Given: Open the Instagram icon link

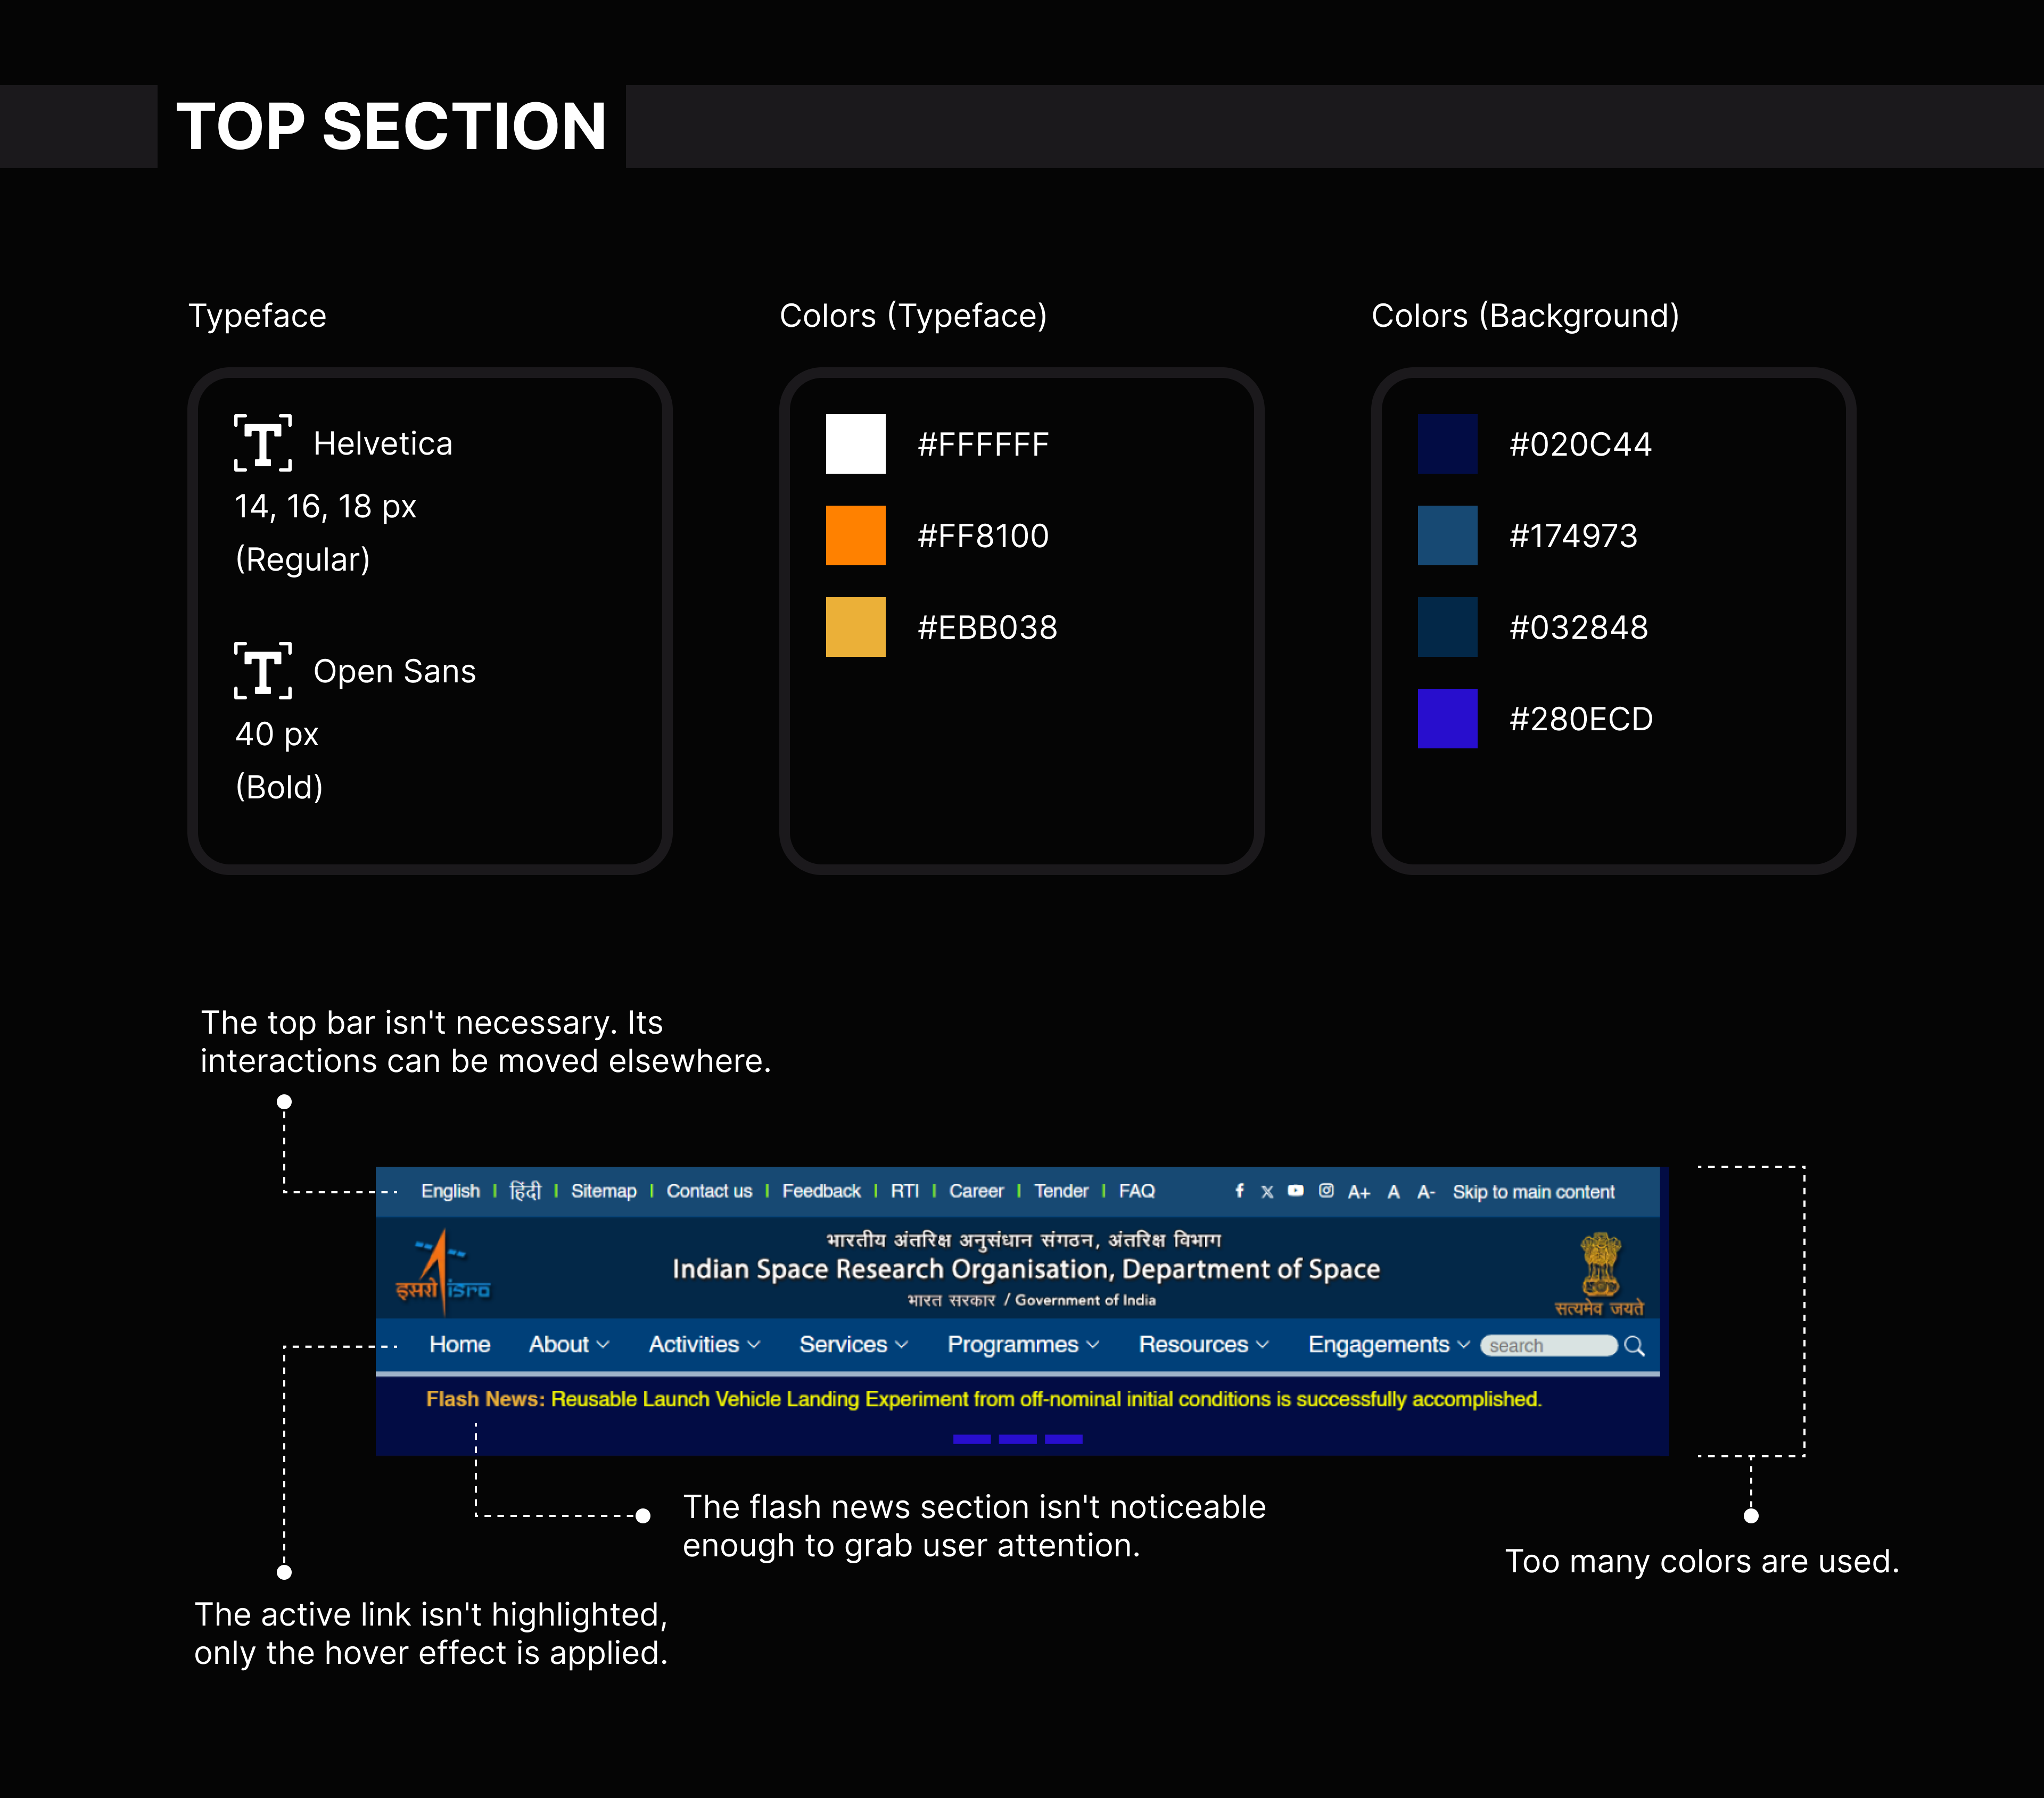Looking at the screenshot, I should click(1326, 1190).
